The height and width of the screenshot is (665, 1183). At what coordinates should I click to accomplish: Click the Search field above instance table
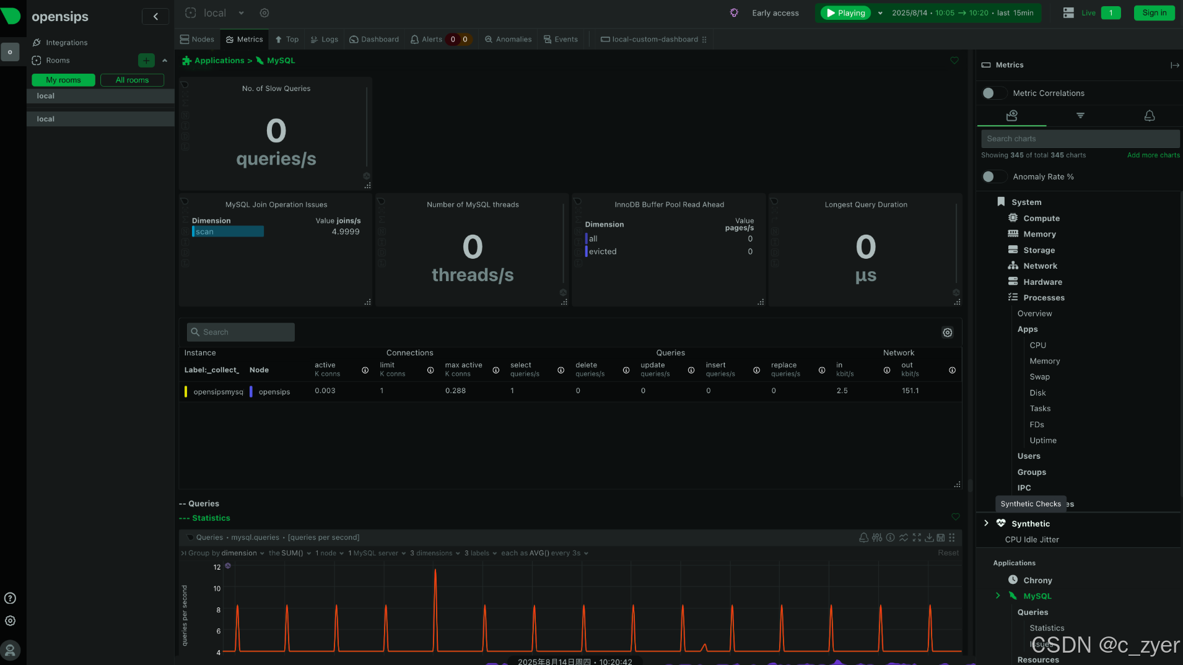[241, 332]
